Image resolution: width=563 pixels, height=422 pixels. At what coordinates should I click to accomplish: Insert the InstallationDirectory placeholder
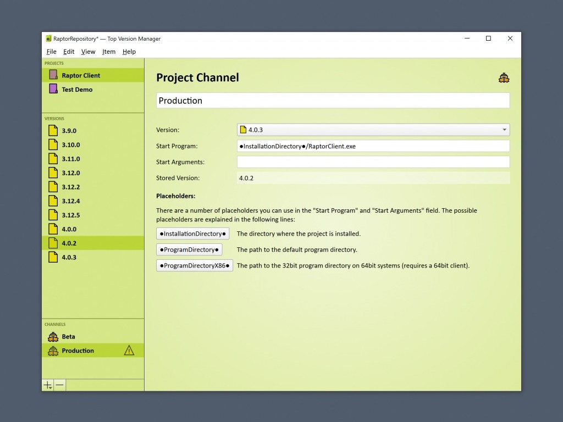coord(192,234)
